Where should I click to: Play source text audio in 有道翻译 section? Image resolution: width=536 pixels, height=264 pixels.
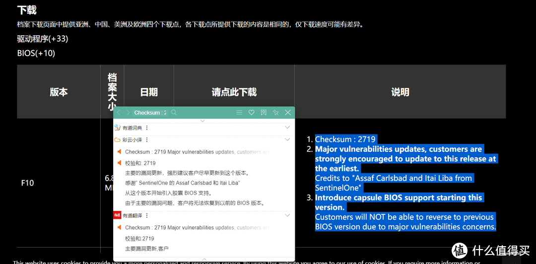coord(120,227)
